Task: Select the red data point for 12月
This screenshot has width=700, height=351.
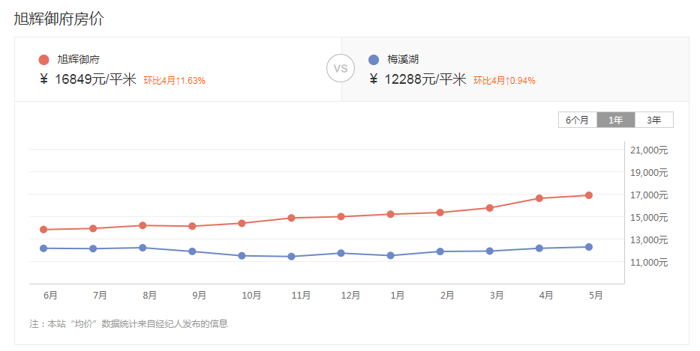Action: point(341,216)
